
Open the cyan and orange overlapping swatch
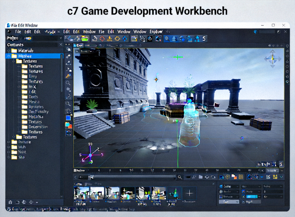[x=68, y=125]
